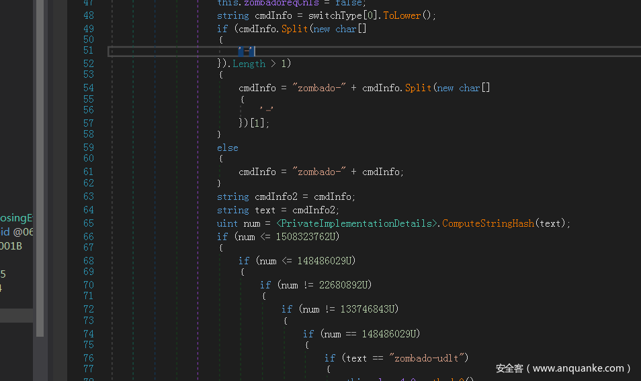Click line number 48 in the gutter
Screen dimensions: 641x381
[x=88, y=15]
